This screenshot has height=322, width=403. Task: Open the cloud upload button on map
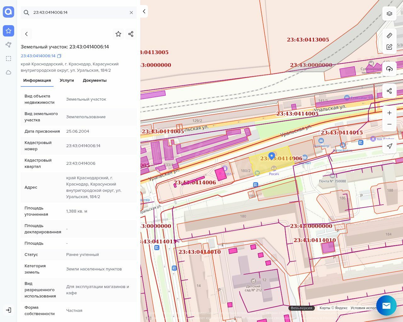[389, 69]
